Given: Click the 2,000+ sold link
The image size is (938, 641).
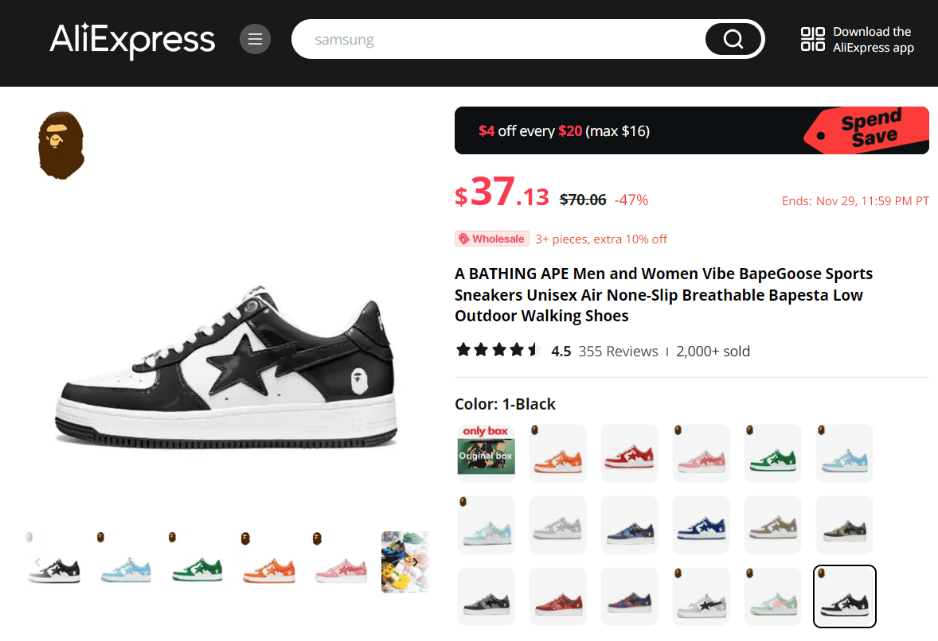Looking at the screenshot, I should (713, 351).
